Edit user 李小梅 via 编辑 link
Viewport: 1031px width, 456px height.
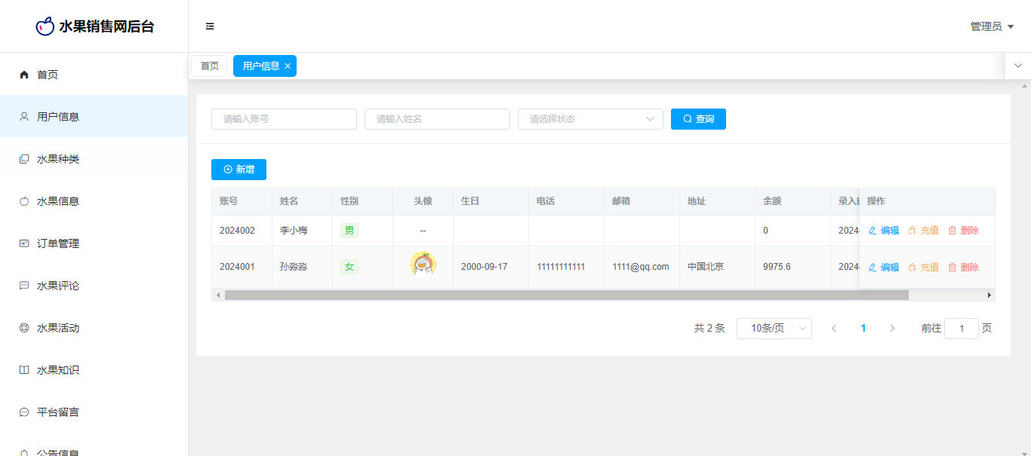pyautogui.click(x=884, y=231)
